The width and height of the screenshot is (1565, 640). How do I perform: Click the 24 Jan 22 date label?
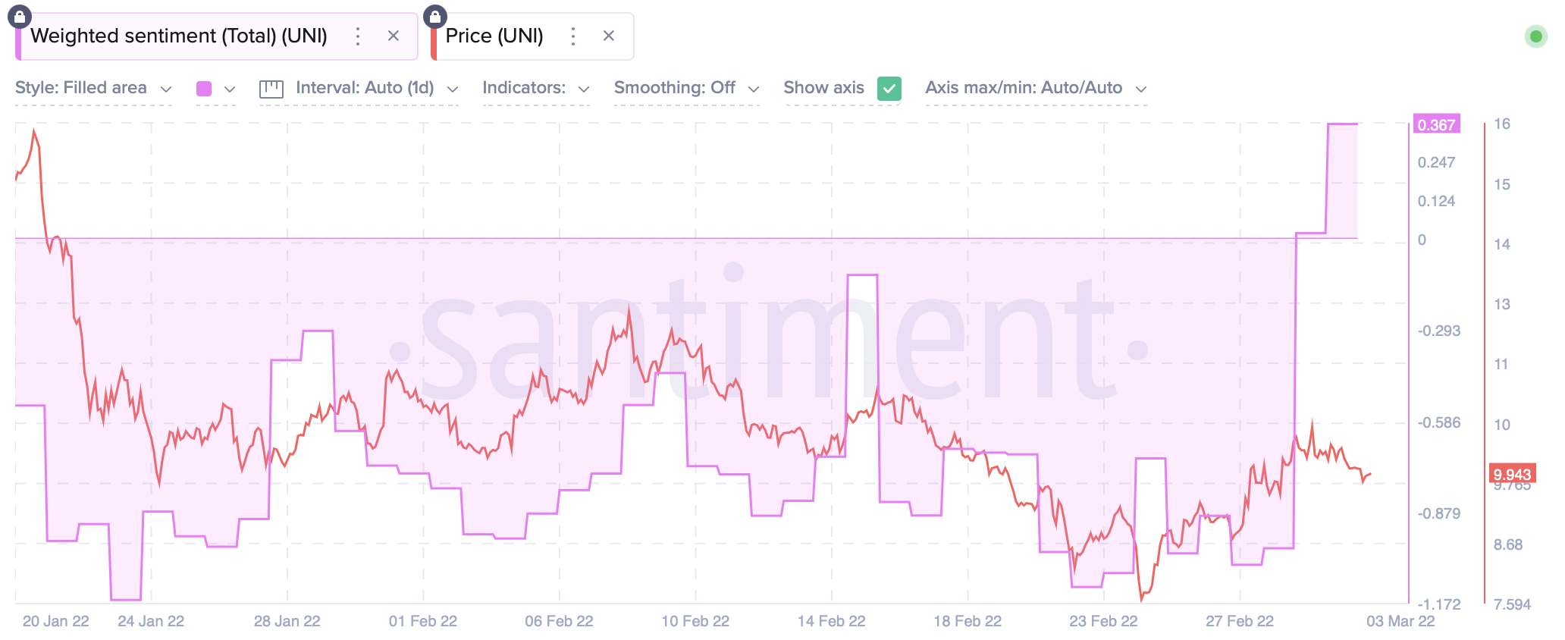(x=151, y=621)
